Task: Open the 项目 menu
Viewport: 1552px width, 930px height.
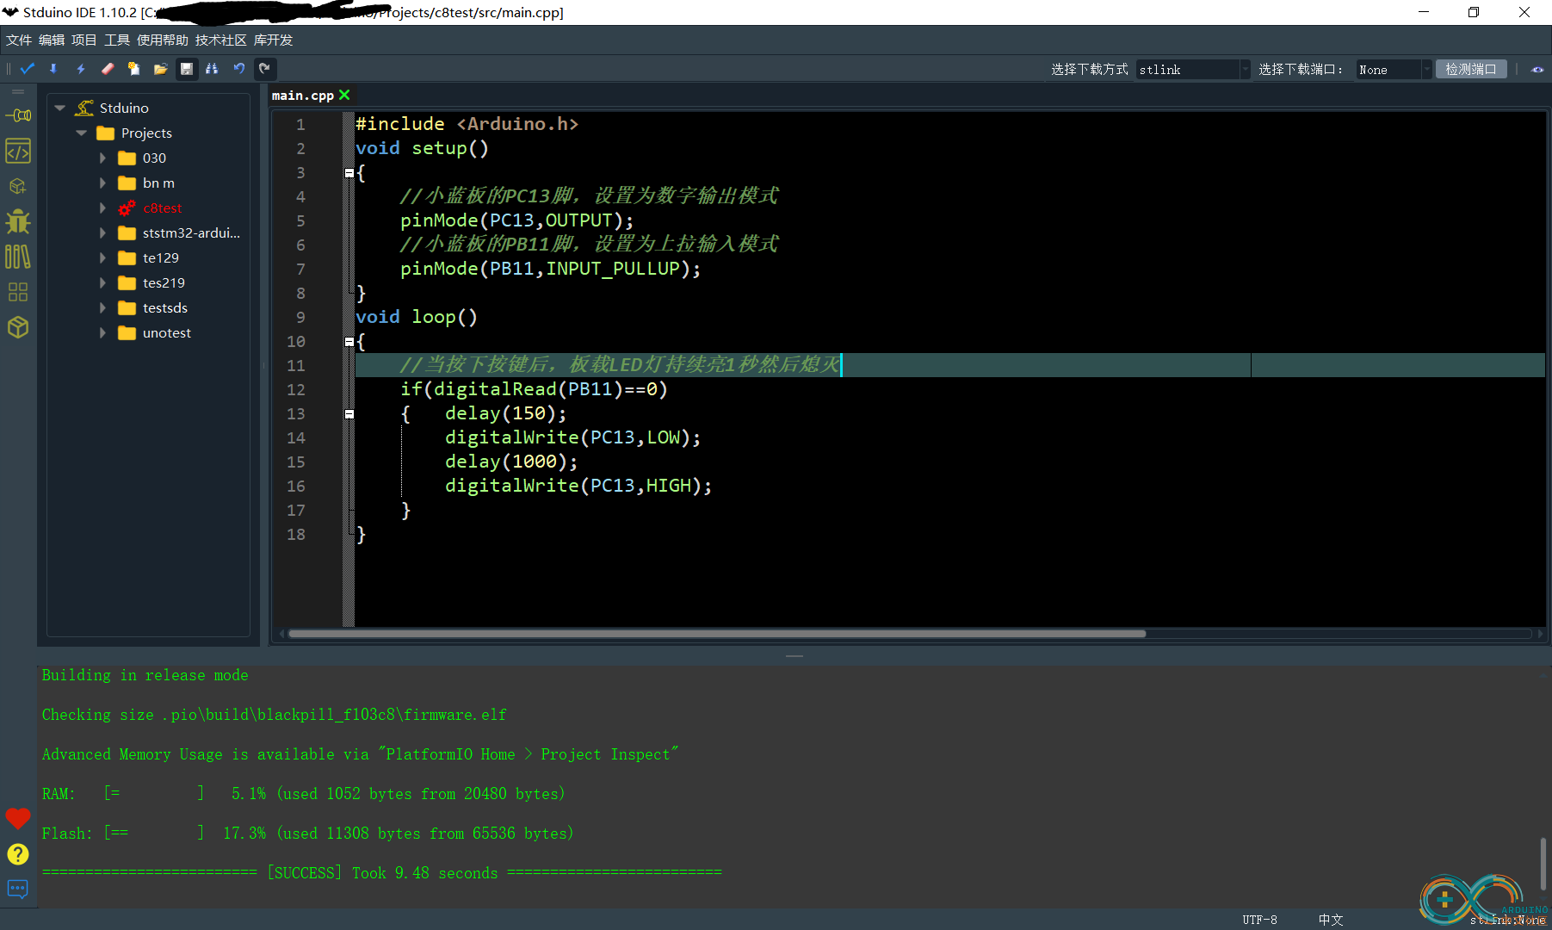Action: click(x=84, y=40)
